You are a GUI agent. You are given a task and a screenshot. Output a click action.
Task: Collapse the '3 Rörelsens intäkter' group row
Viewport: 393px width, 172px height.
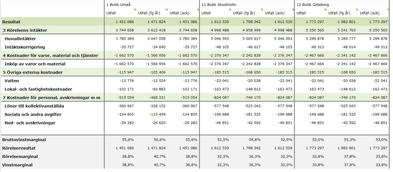tap(24, 30)
